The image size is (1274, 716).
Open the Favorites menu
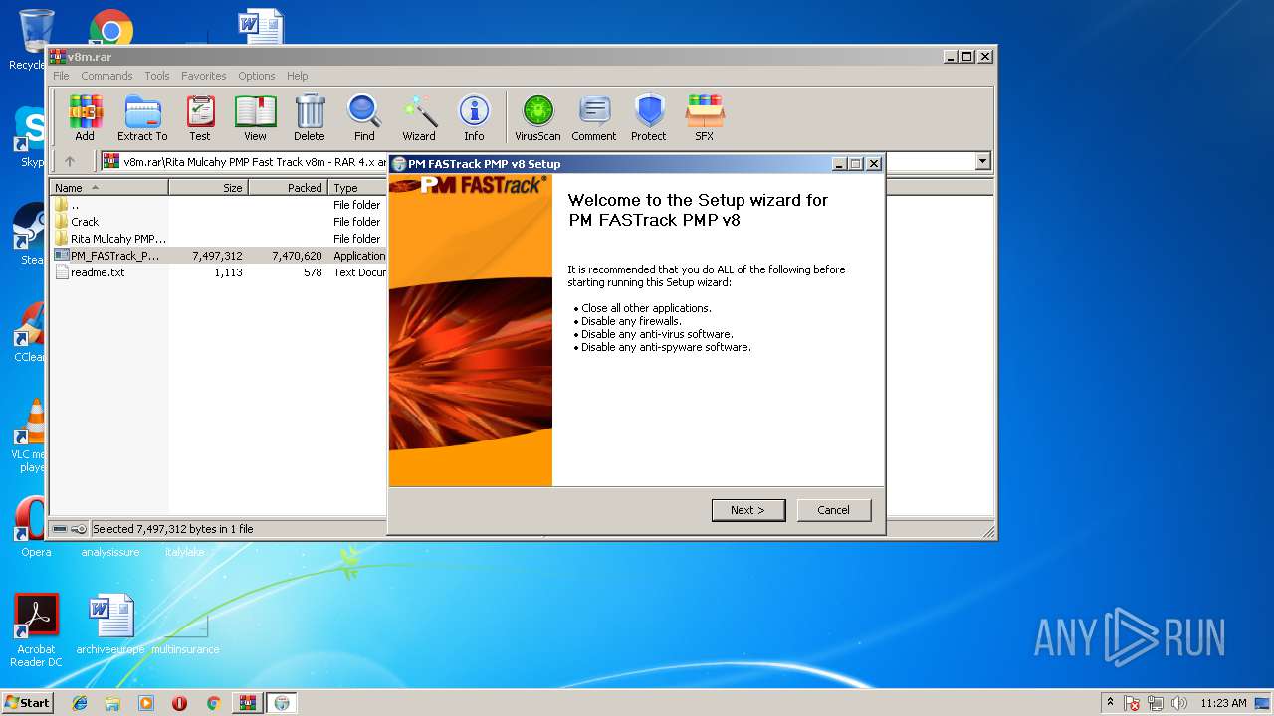pos(203,76)
